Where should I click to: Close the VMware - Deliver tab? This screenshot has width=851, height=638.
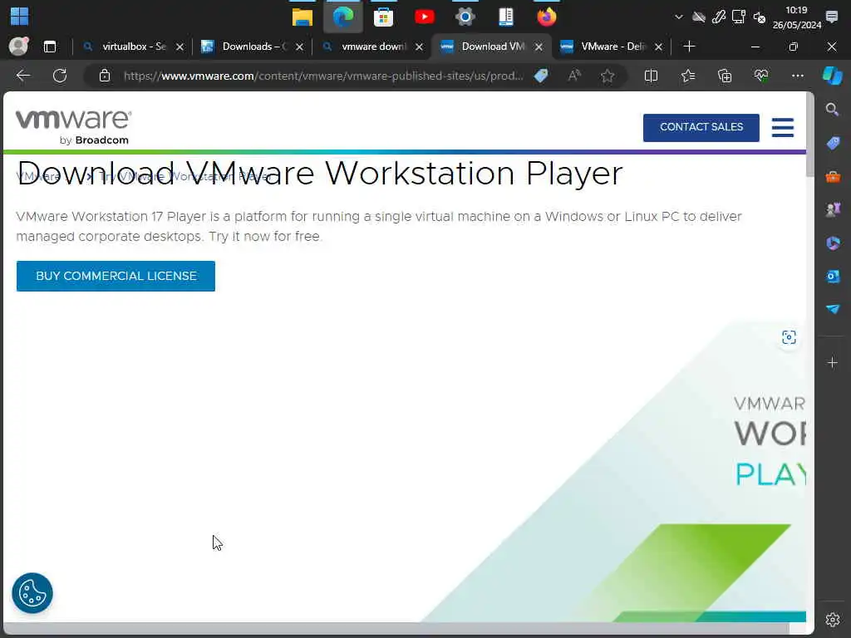[x=658, y=47]
